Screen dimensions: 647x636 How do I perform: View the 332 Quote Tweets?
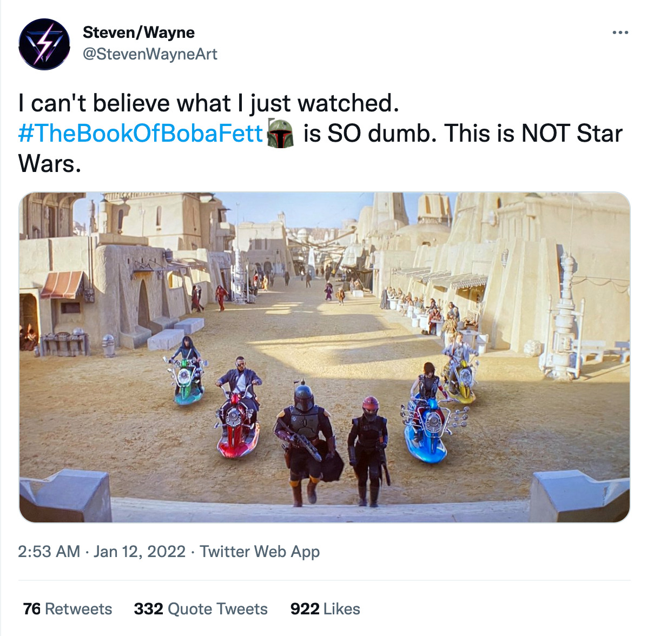tap(201, 609)
